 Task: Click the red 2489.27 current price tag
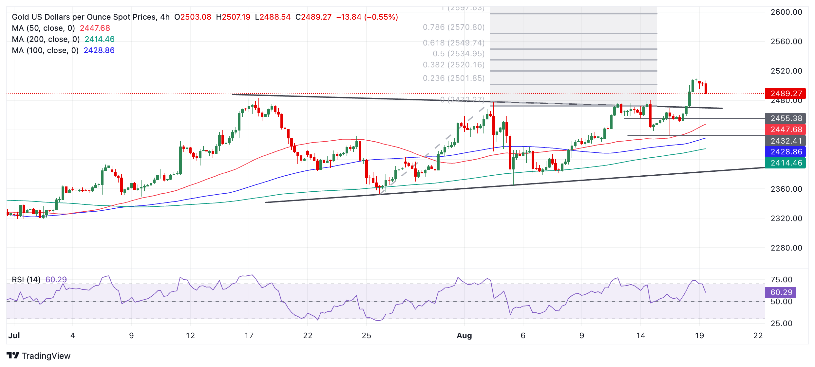(x=785, y=94)
